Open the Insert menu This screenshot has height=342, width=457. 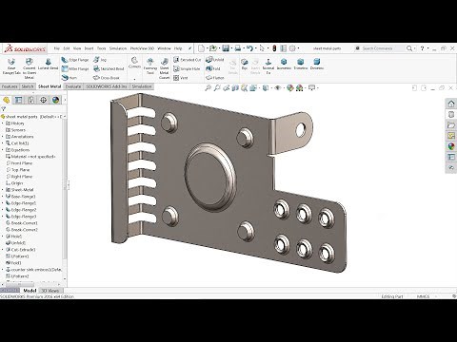(89, 48)
